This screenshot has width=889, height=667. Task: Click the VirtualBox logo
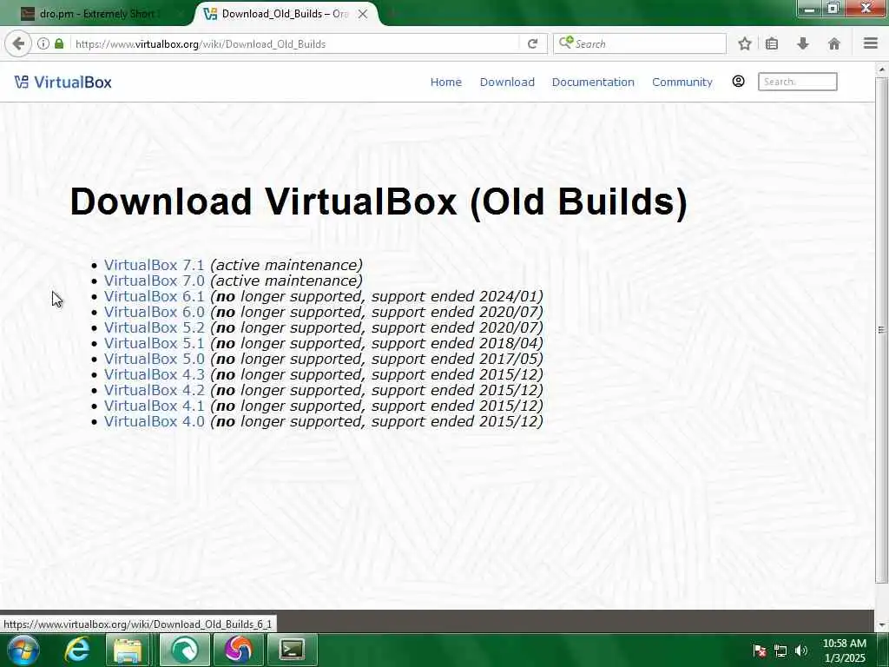[x=63, y=83]
